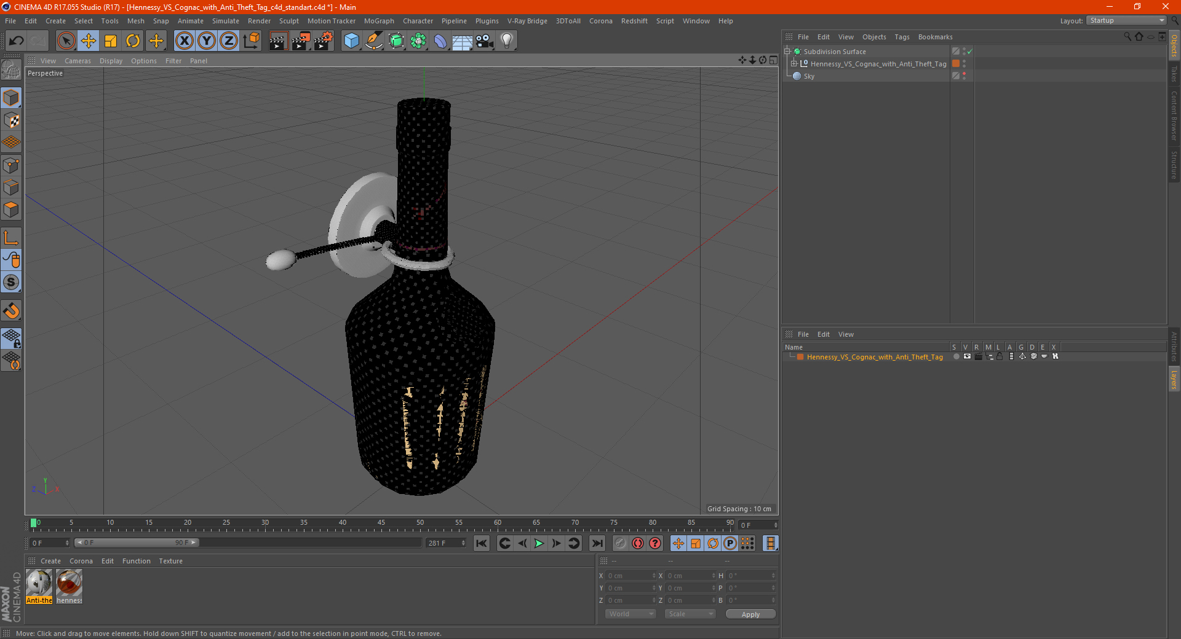Expand the Subdivision Surface tree item
This screenshot has height=639, width=1181.
pyautogui.click(x=787, y=52)
